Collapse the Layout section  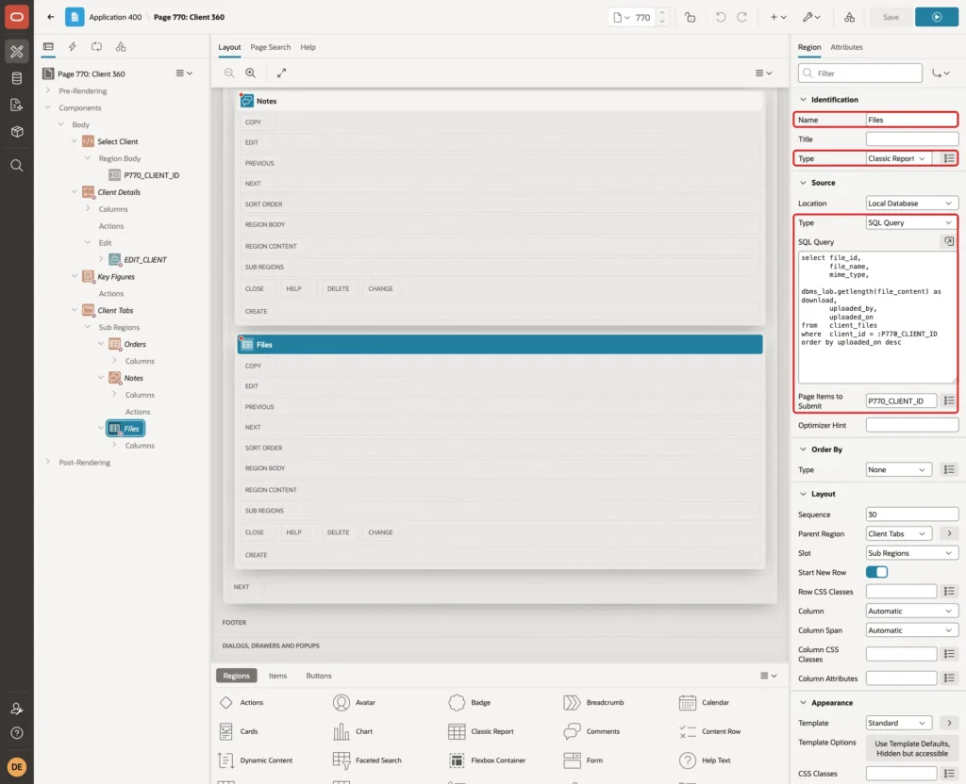pyautogui.click(x=803, y=494)
